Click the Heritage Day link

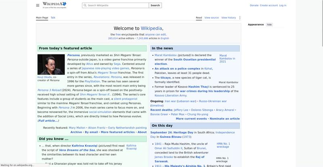[183, 132]
